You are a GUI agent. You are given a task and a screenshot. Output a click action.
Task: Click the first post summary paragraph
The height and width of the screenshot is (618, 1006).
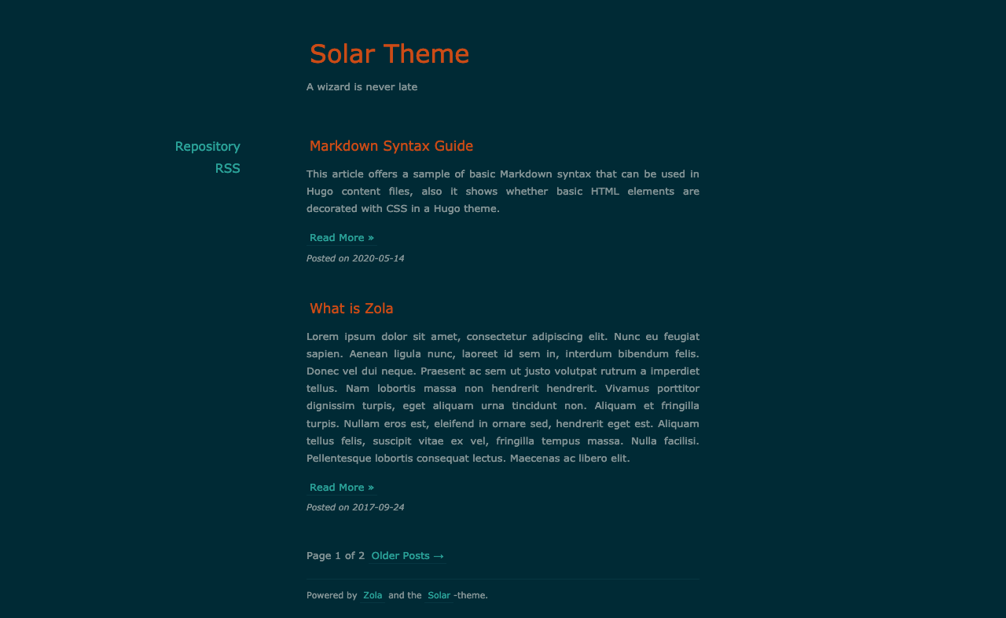click(502, 191)
